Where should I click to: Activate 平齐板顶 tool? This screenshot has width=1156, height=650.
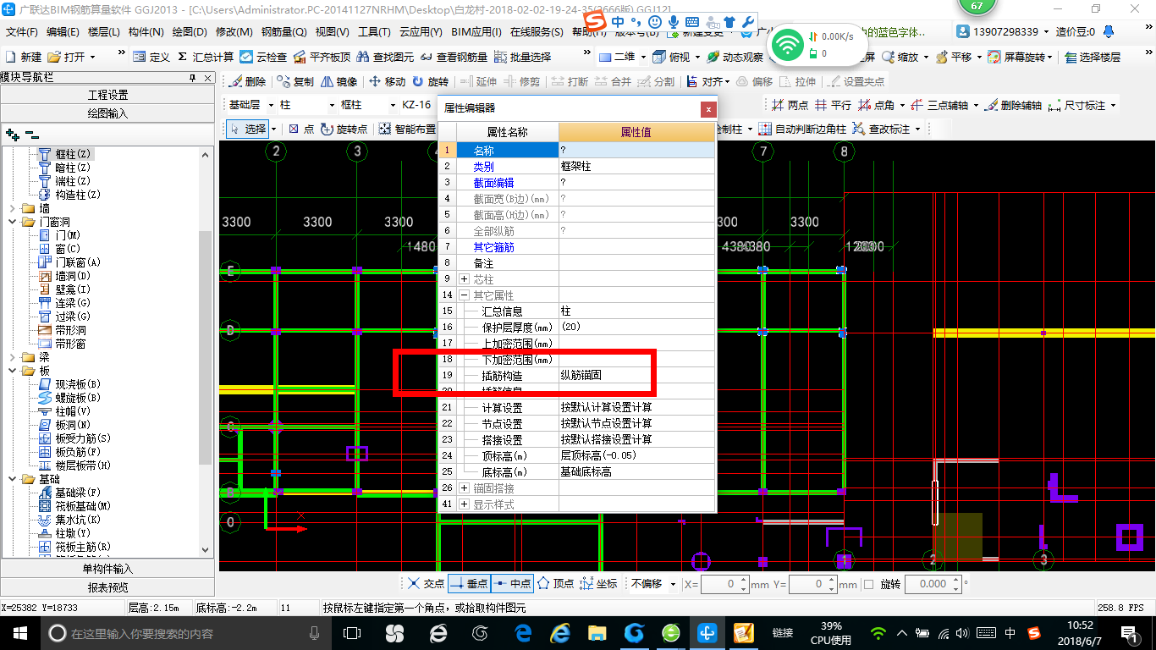322,57
